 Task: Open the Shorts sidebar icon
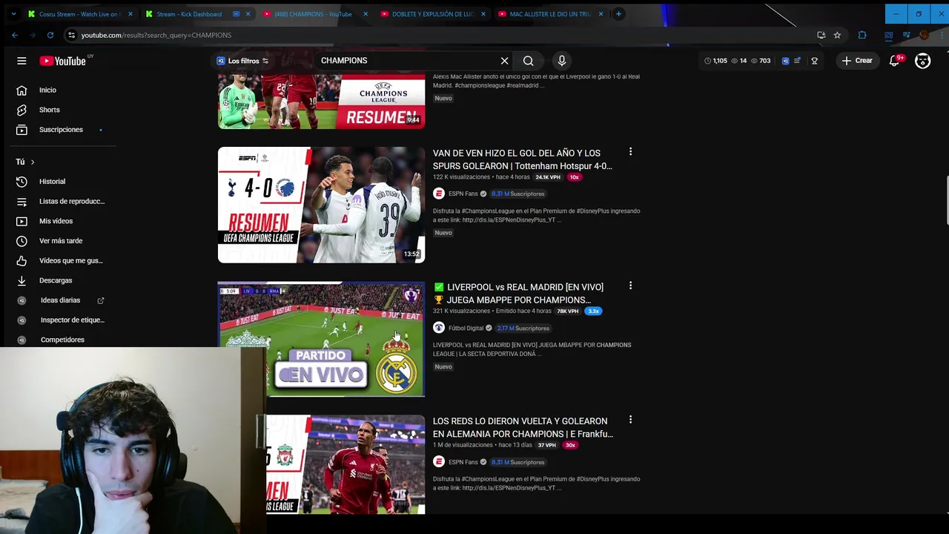coord(22,110)
